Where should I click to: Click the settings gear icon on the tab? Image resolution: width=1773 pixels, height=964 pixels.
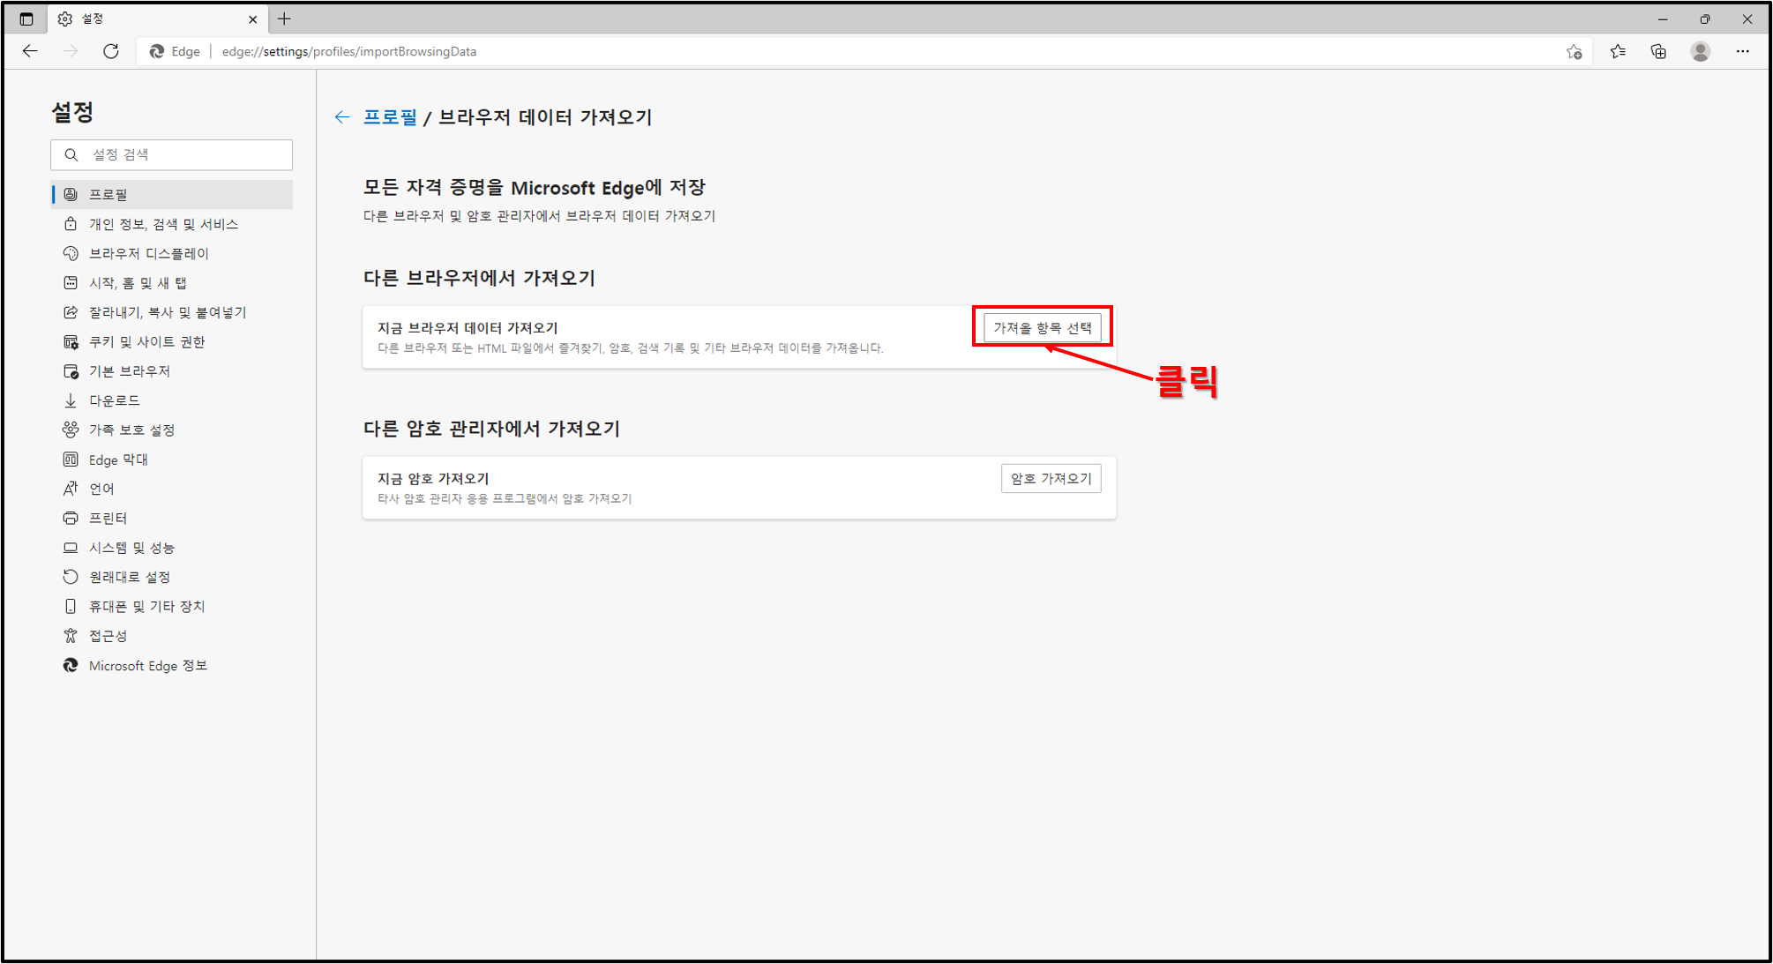65,19
